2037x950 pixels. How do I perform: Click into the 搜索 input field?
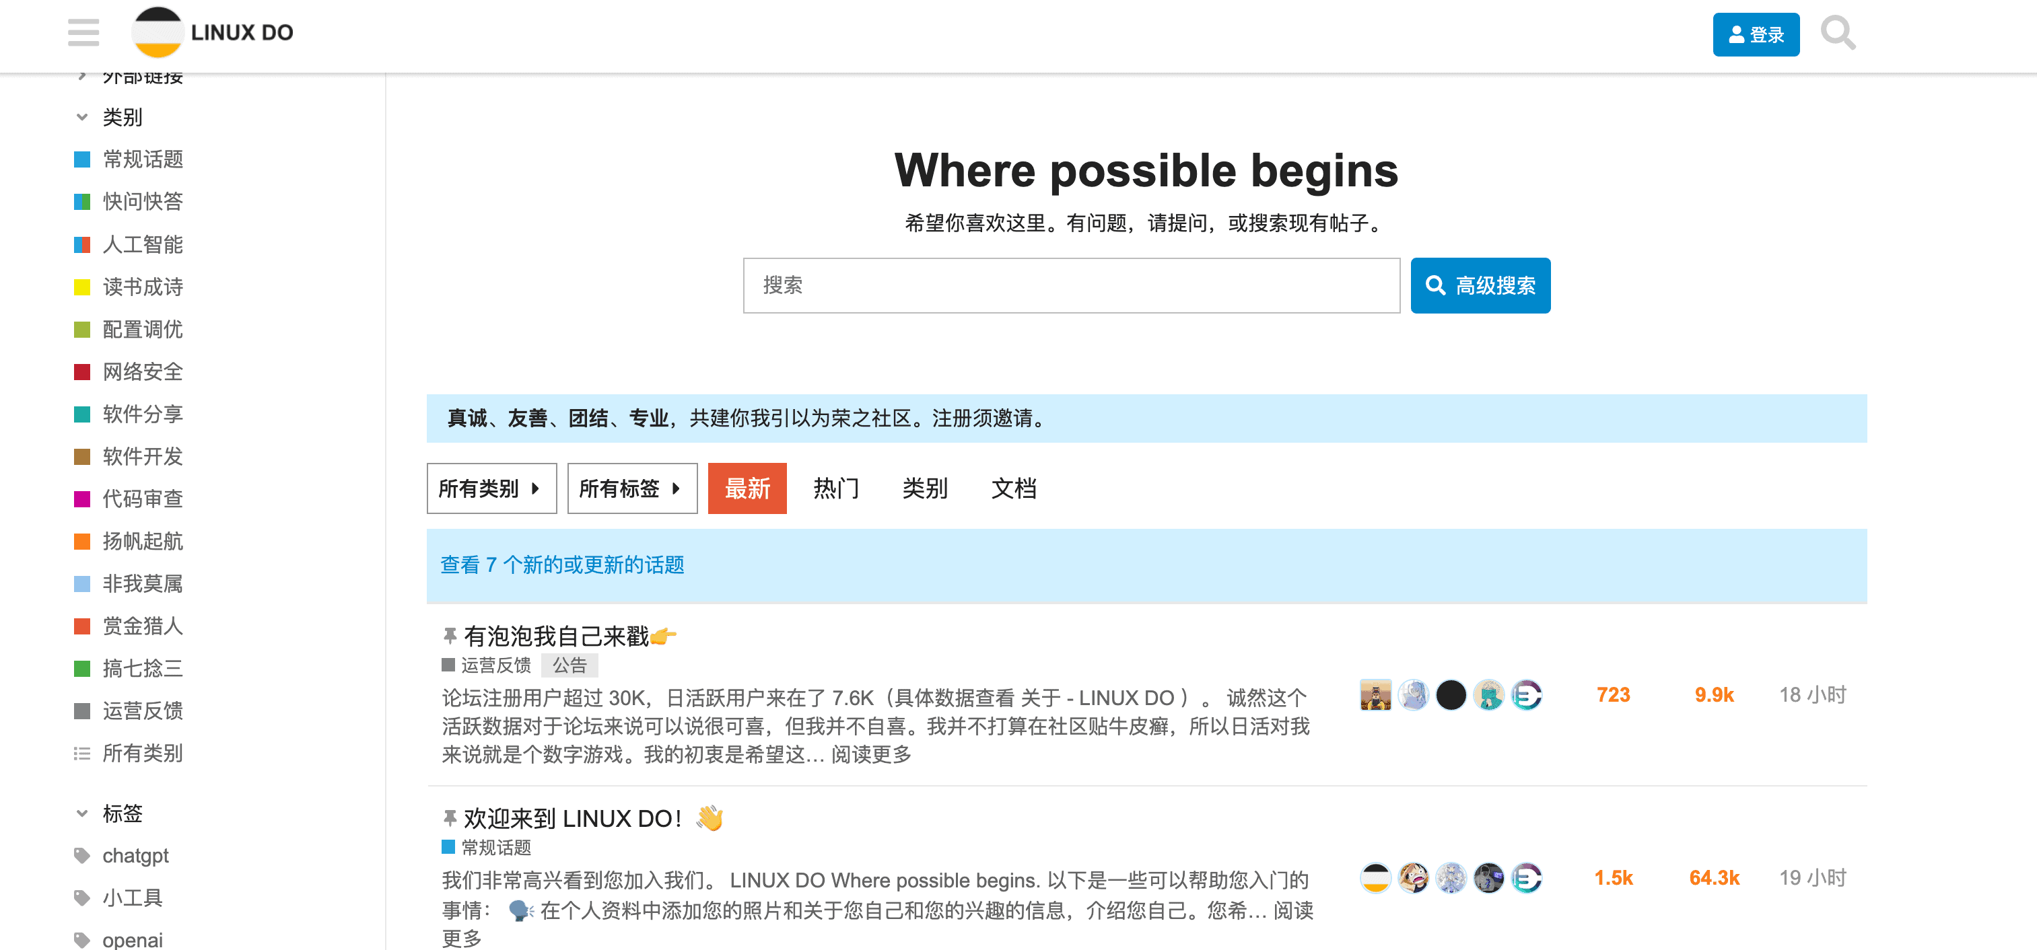(x=1071, y=285)
